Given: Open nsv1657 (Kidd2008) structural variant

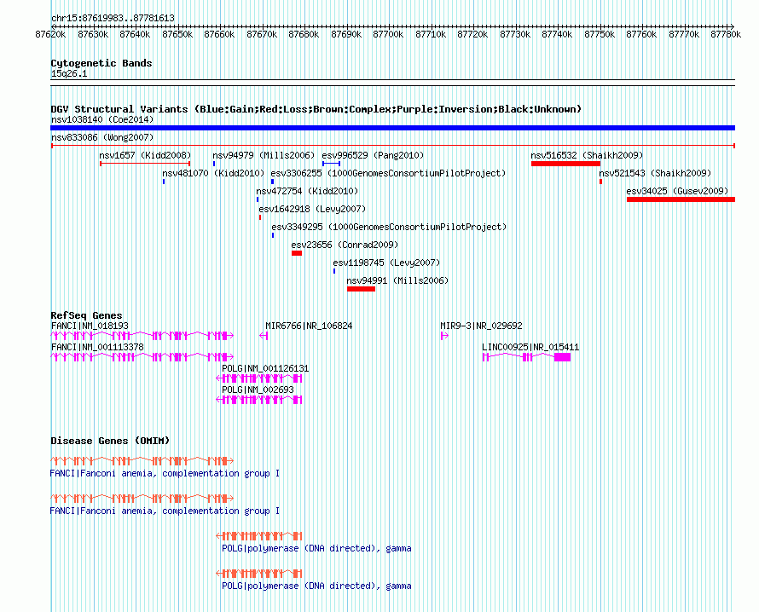Looking at the screenshot, I should coord(145,155).
